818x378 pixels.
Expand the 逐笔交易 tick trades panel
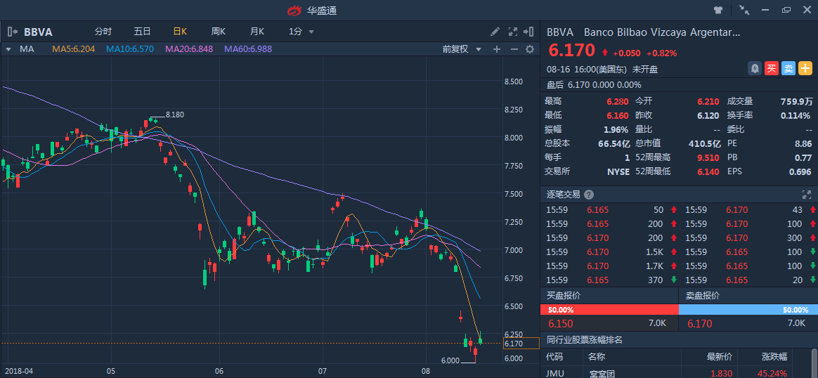[807, 195]
